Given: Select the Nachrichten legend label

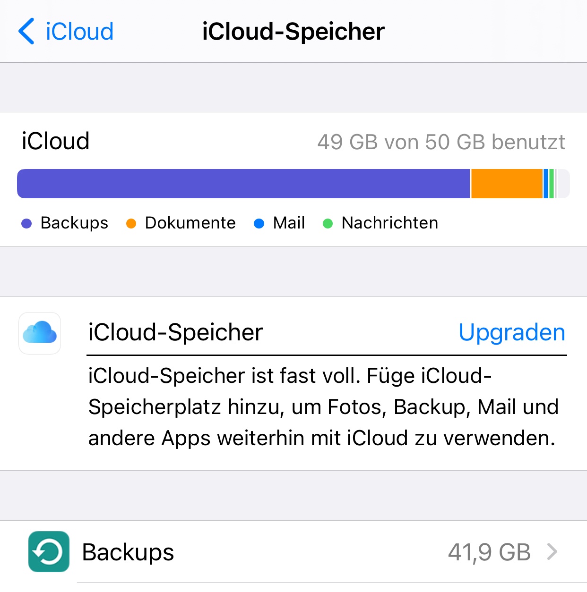Looking at the screenshot, I should (389, 223).
